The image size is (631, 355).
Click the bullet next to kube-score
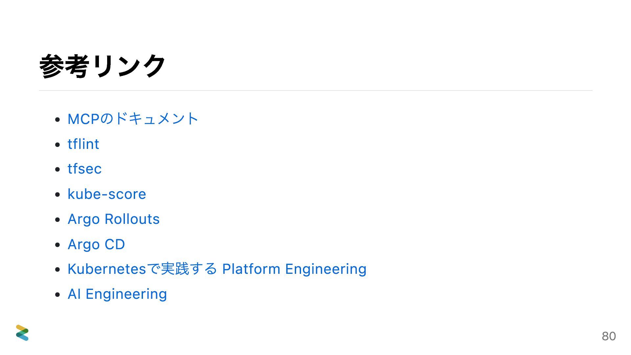pos(58,194)
